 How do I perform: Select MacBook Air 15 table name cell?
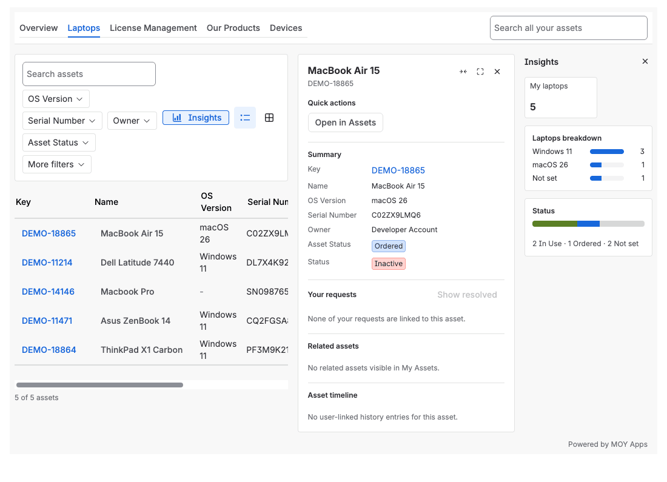click(132, 233)
